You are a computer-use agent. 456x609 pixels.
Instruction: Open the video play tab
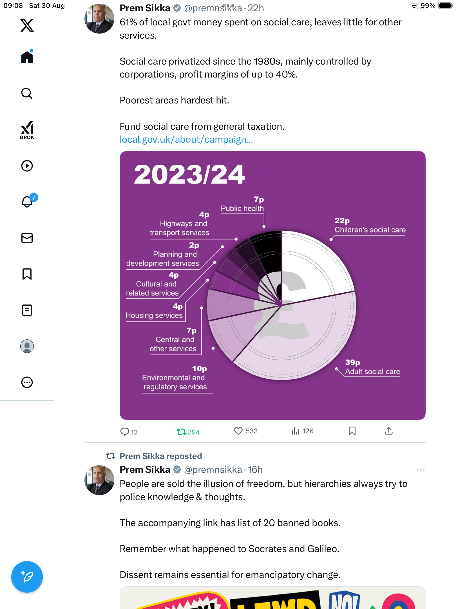pos(27,166)
